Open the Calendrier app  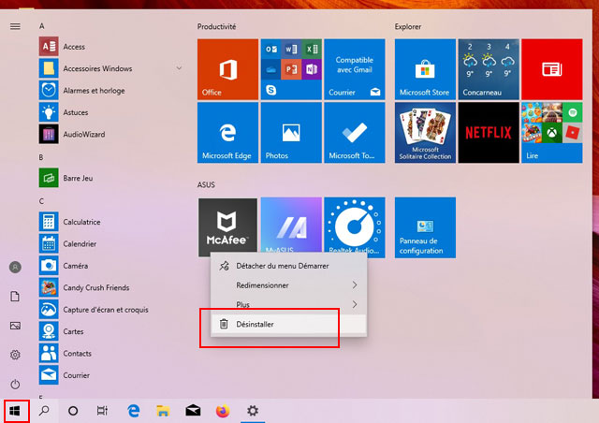(80, 244)
